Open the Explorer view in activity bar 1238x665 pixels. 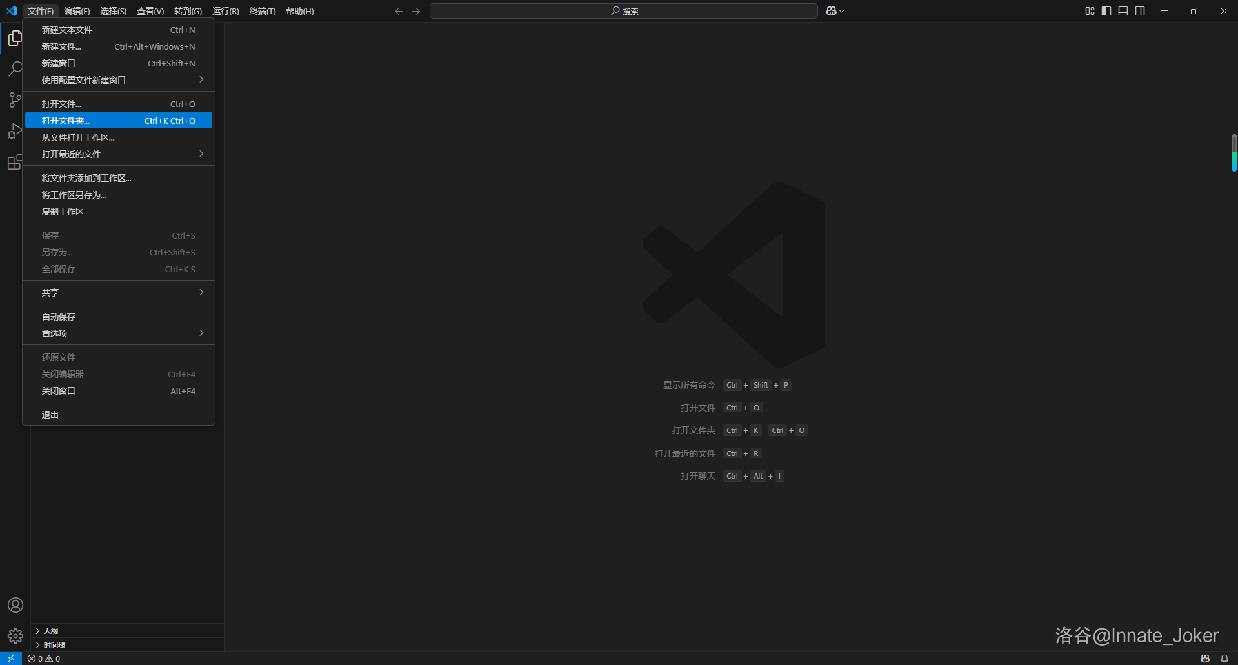[15, 39]
